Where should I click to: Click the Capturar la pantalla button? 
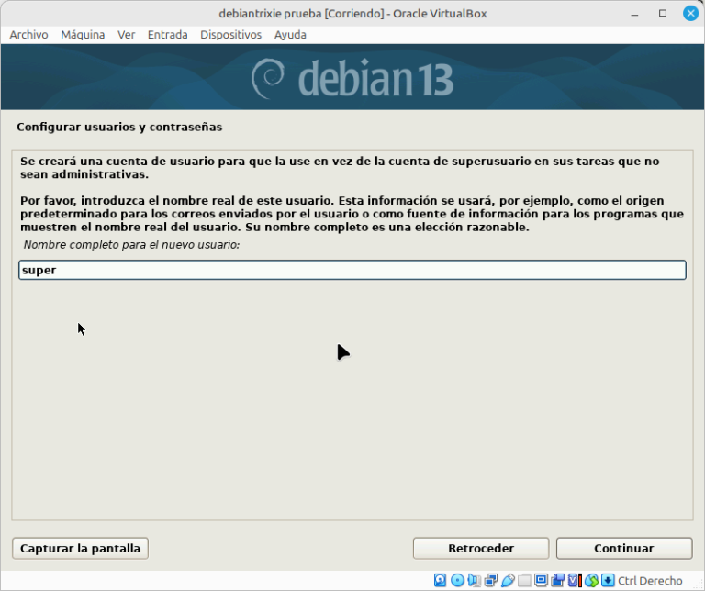(x=80, y=548)
